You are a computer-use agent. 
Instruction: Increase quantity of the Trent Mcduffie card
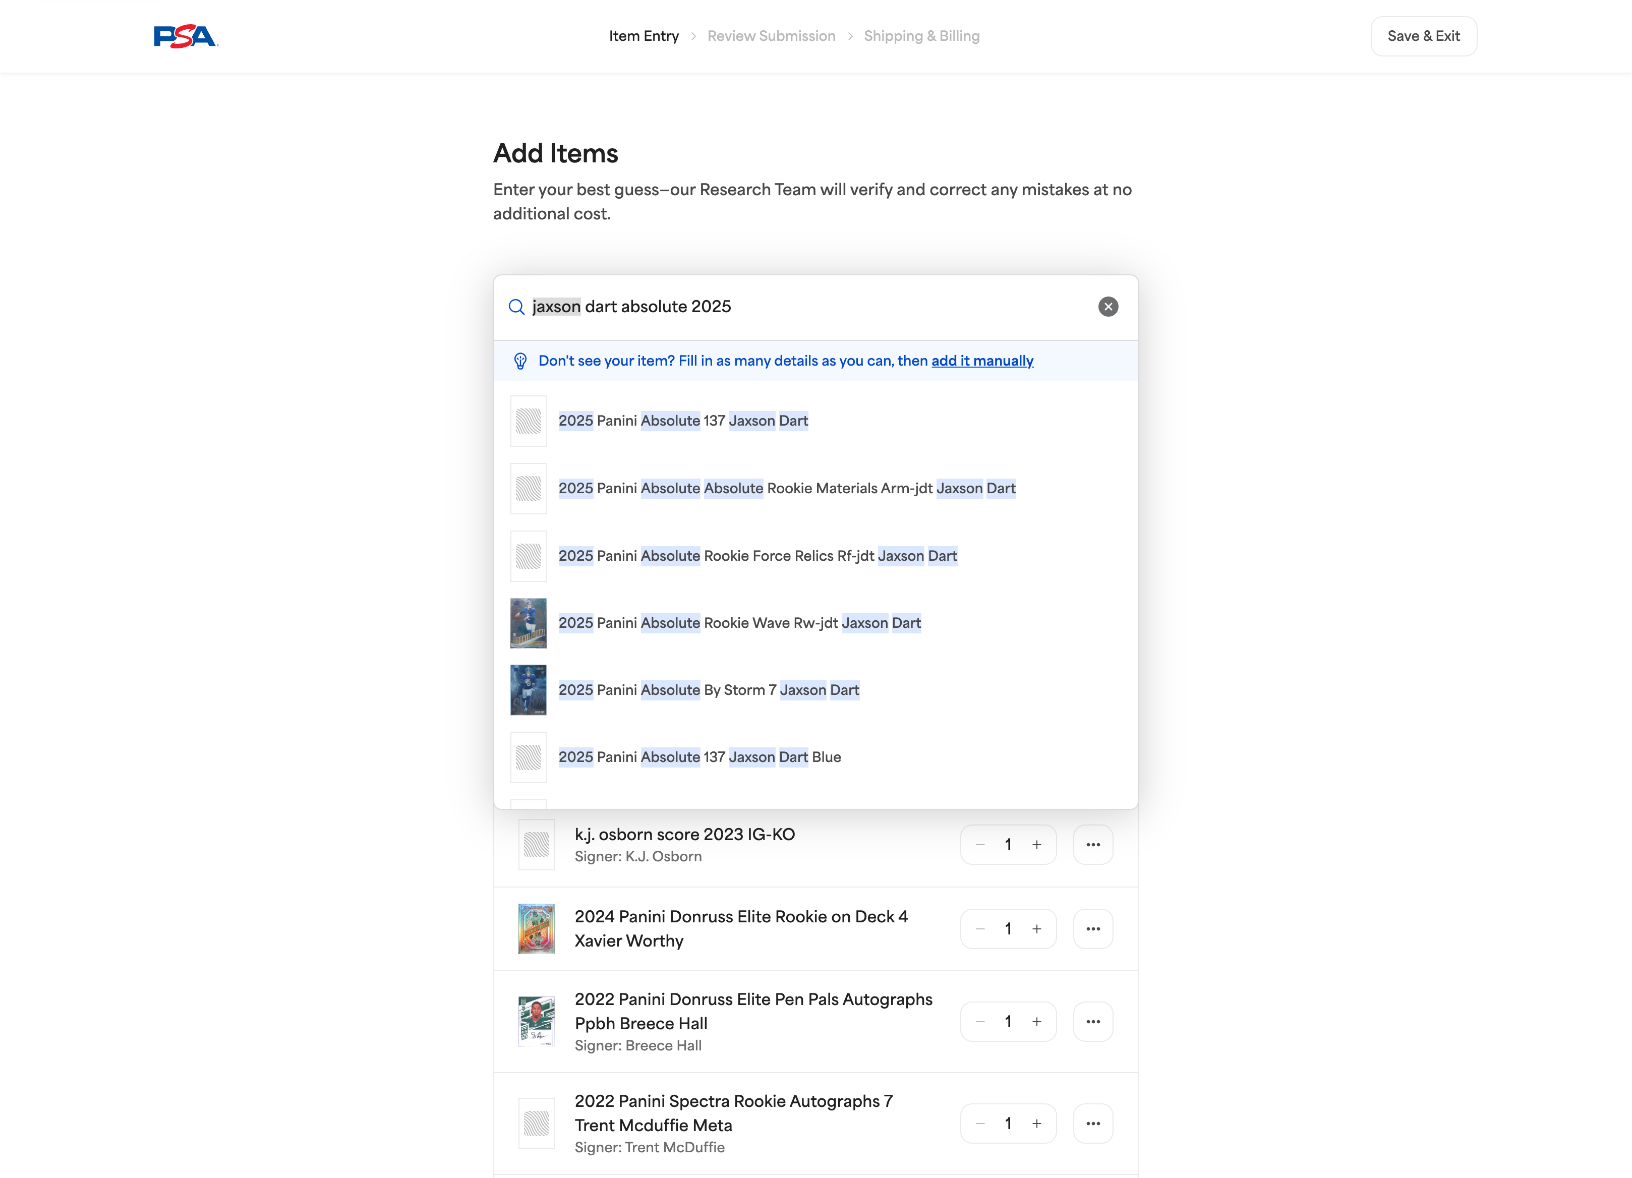click(x=1037, y=1123)
